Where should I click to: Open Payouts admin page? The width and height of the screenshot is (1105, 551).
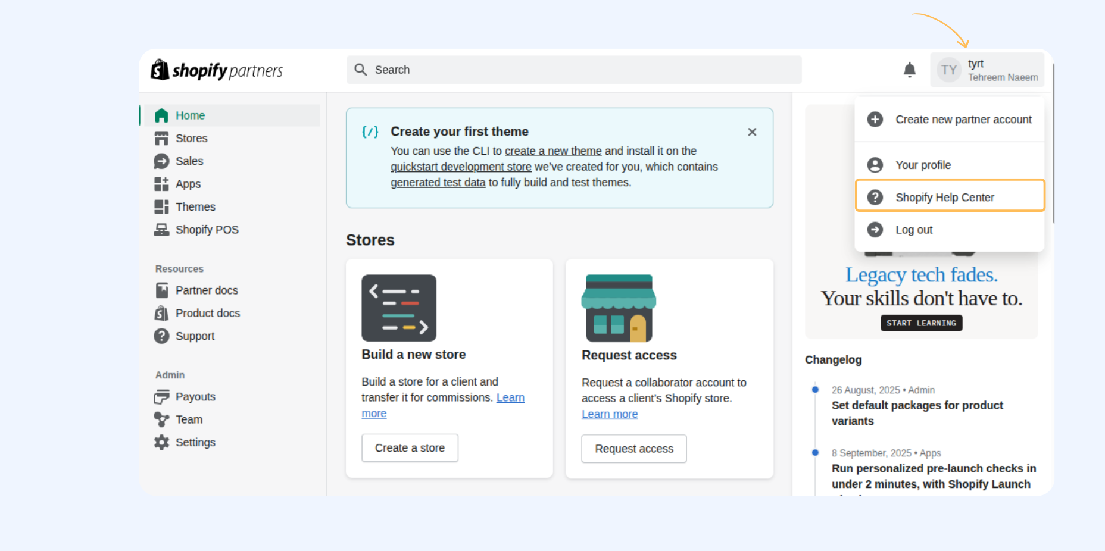[x=232, y=397]
